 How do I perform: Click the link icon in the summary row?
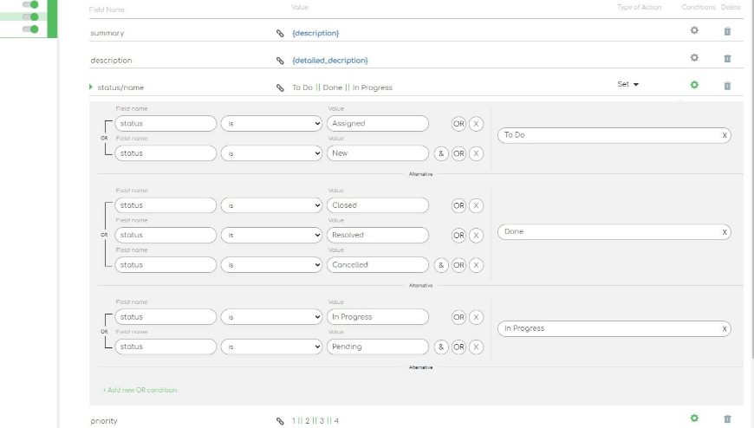click(280, 33)
